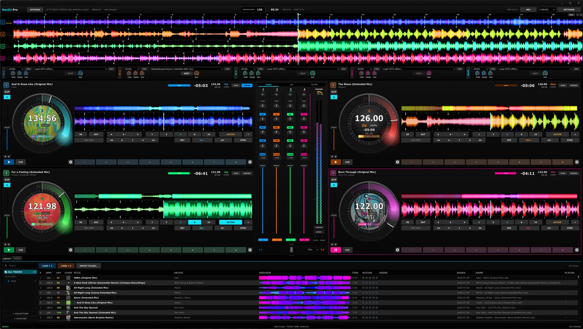Click the rewind beat jump arrow on deck 3
The height and width of the screenshot is (329, 583).
click(x=111, y=228)
